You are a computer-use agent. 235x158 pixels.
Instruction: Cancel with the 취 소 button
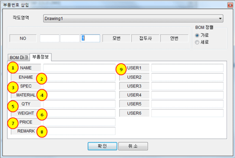133,146
